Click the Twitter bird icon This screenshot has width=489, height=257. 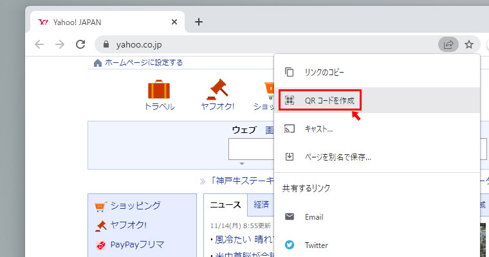[290, 245]
